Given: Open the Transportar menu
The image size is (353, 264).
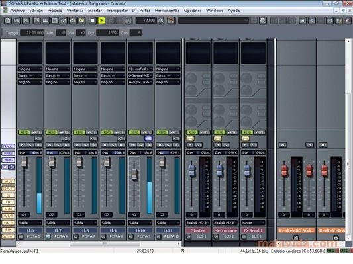Looking at the screenshot, I should 117,11.
